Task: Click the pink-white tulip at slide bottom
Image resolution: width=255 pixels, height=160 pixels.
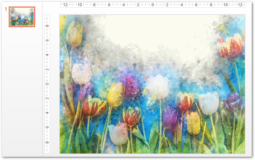Action: click(x=118, y=134)
